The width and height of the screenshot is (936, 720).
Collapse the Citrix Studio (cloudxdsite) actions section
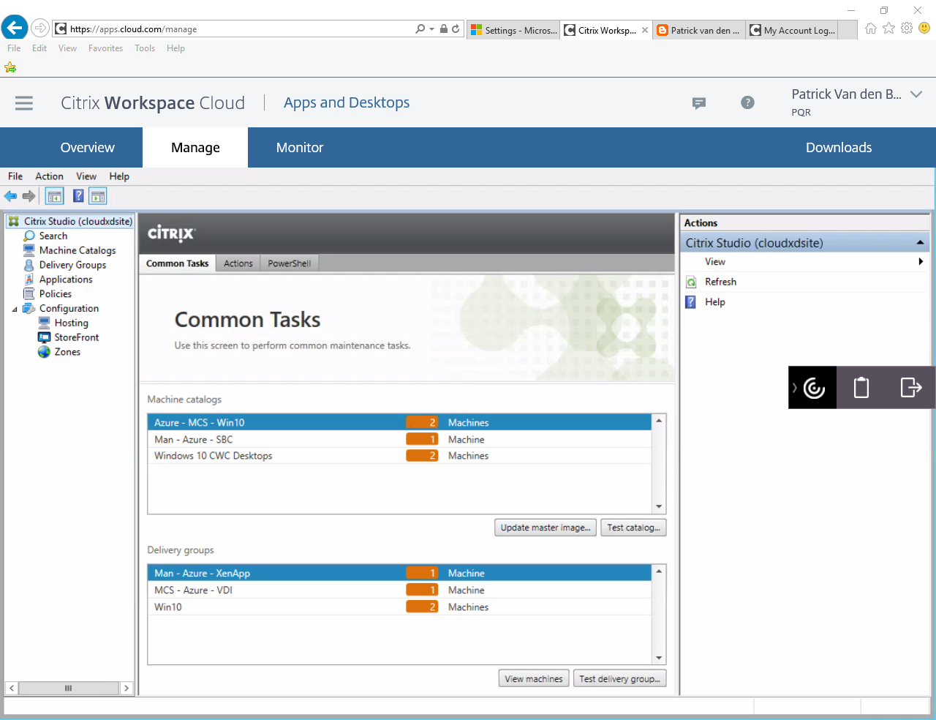click(920, 242)
